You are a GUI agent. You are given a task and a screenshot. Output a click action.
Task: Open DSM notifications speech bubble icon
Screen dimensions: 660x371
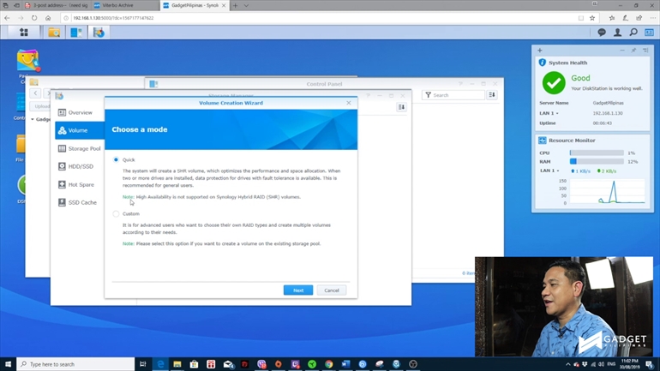coord(602,33)
